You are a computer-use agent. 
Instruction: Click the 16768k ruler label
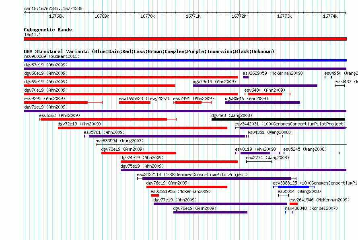[56, 16]
